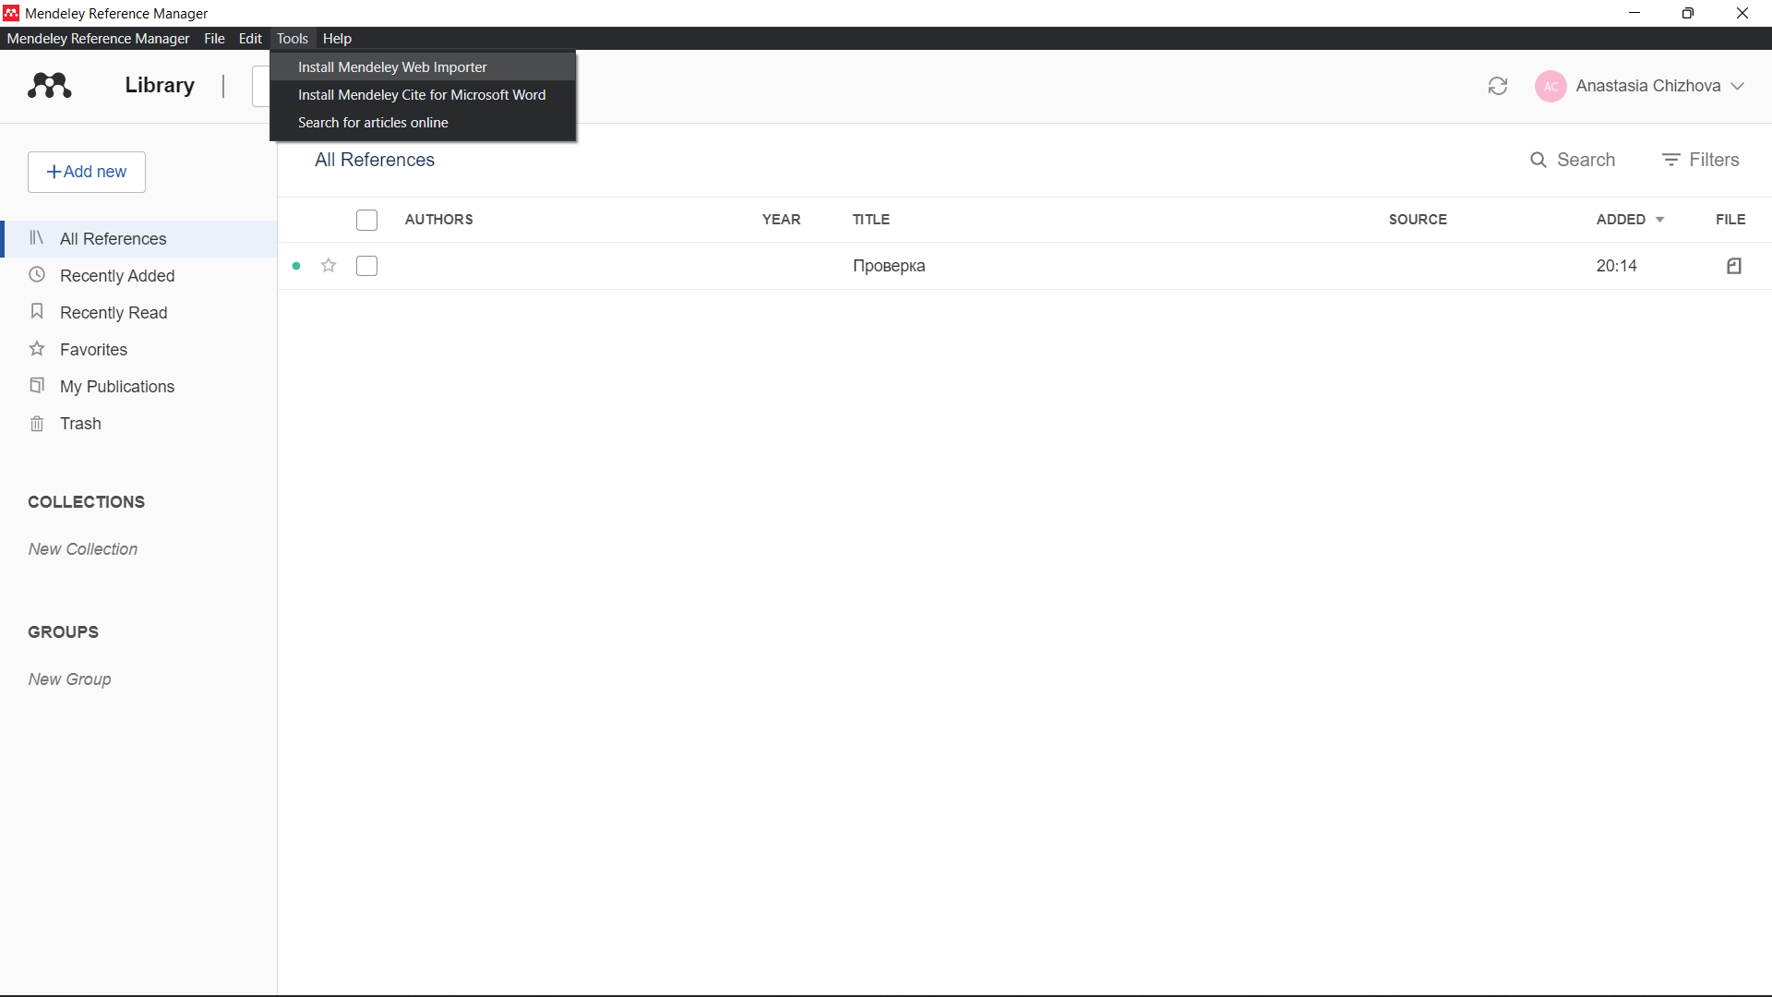
Task: Star the Проверка reference as favorite
Action: [x=329, y=266]
